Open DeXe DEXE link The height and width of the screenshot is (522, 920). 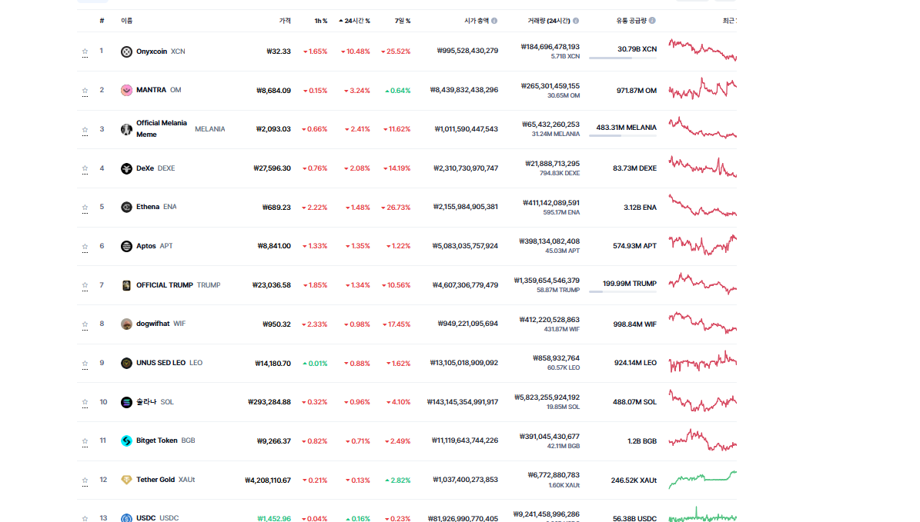pos(156,168)
